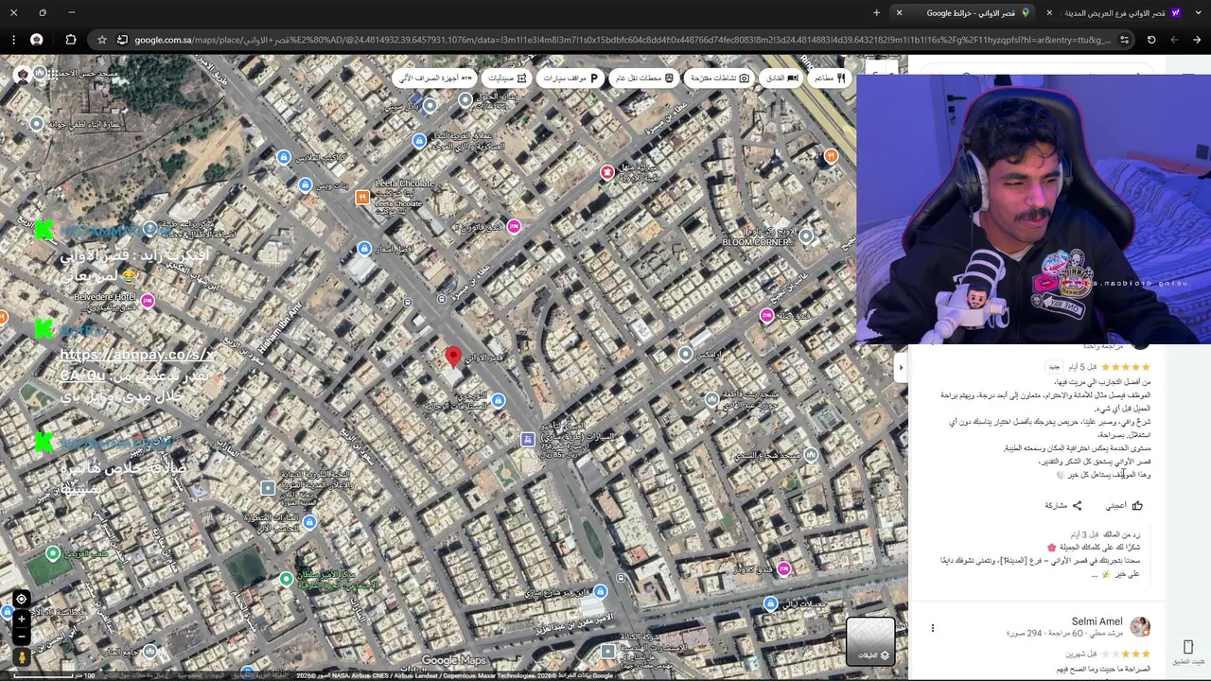Viewport: 1211px width, 681px height.
Task: Click the Google Maps logo at bottom
Action: tap(453, 661)
